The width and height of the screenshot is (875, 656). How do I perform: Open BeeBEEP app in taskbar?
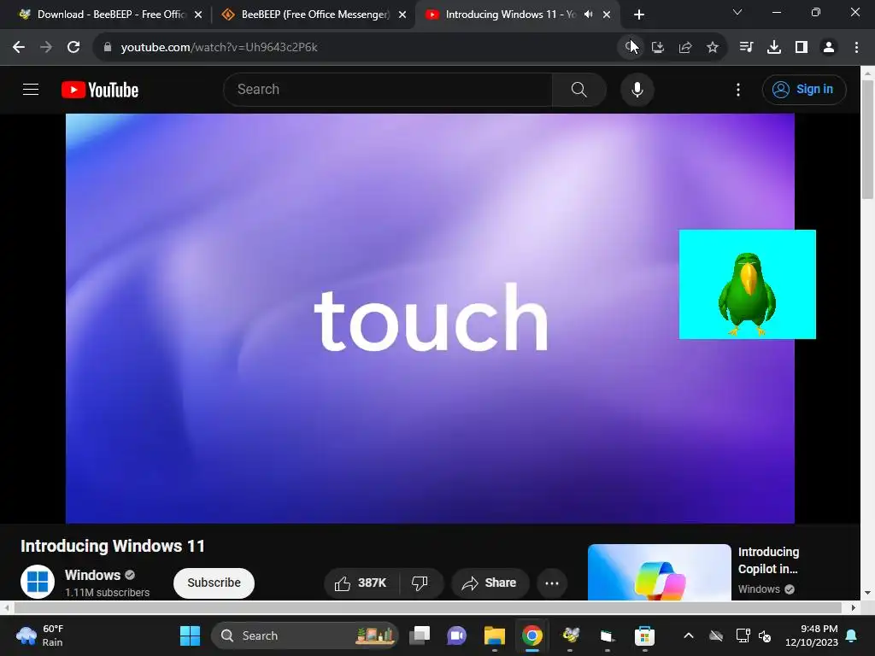click(x=570, y=635)
